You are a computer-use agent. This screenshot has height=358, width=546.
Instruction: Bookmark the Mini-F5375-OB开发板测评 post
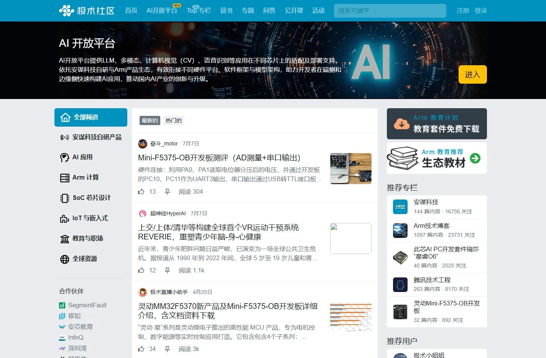pos(167,191)
